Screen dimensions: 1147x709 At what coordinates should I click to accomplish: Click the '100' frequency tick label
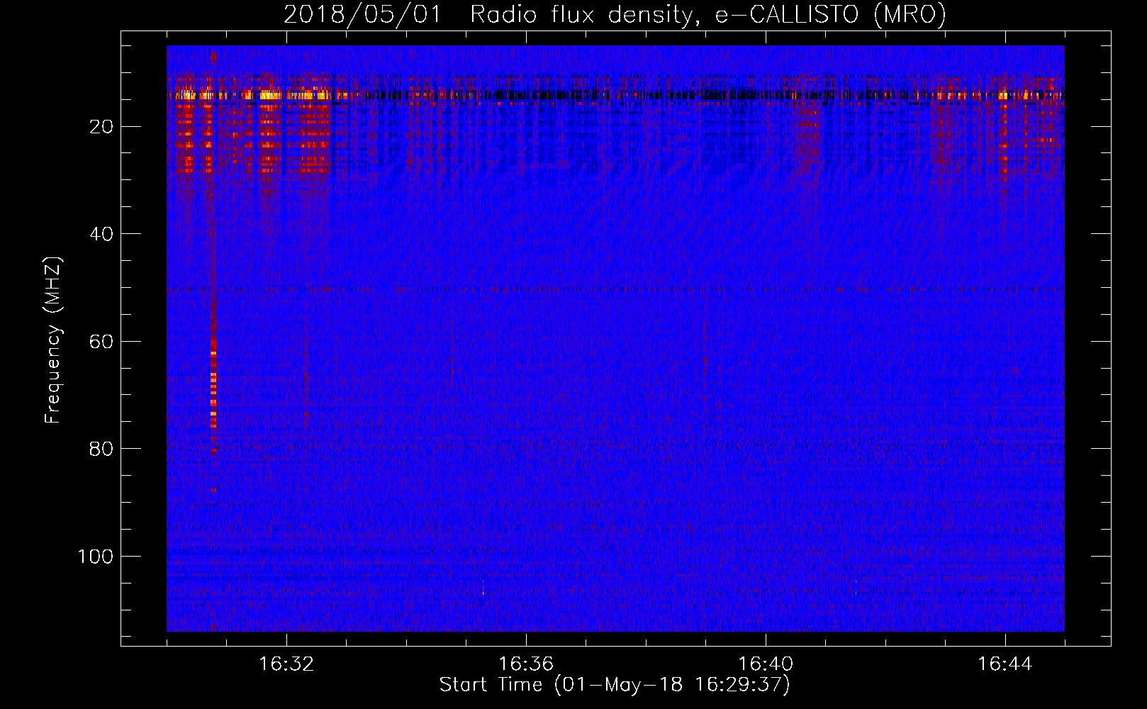pos(96,557)
